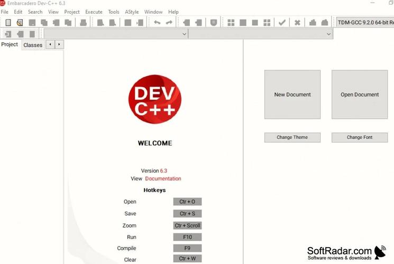
Task: Click the Open Document button
Action: coord(360,95)
